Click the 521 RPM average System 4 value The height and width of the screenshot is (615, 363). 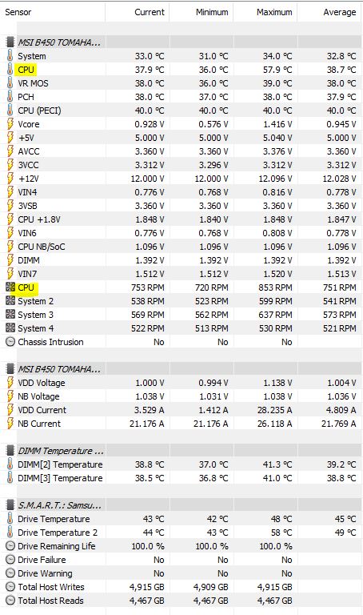pos(340,328)
